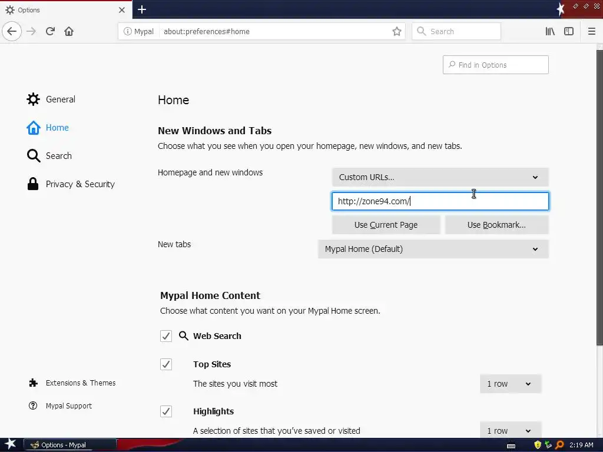Click the gear icon on Options tab
Screen dimensions: 603x452
pos(10,10)
